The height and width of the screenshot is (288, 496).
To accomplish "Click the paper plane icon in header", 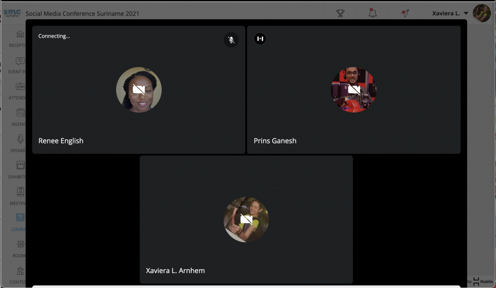I will pyautogui.click(x=405, y=14).
